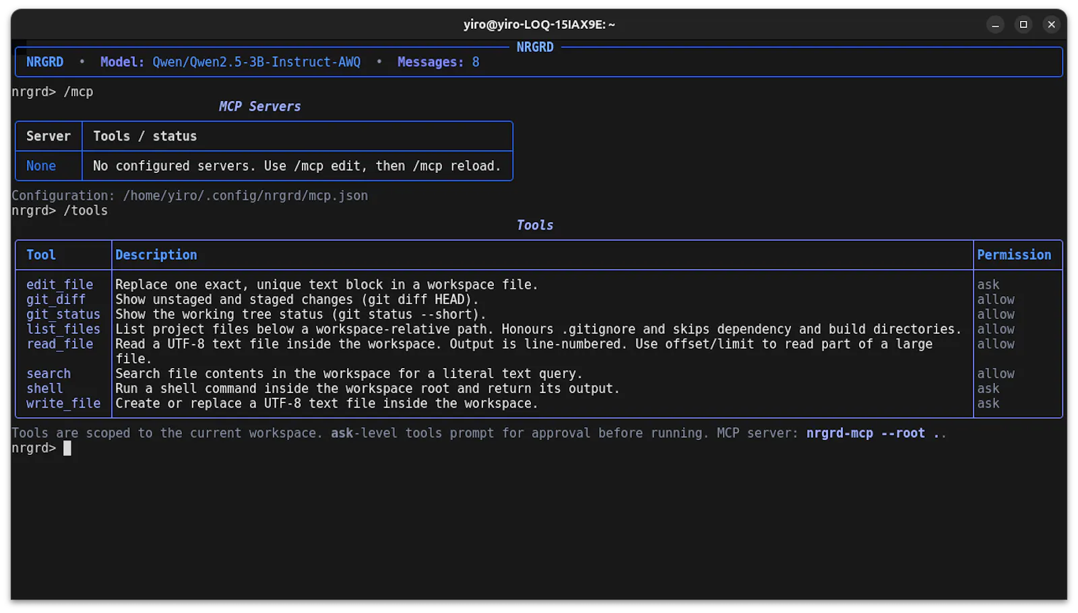
Task: Click the Description column header
Action: coord(156,255)
